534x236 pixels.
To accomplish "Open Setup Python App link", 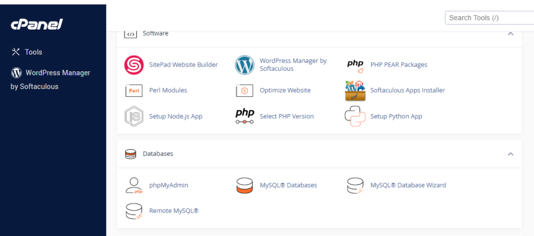I will click(x=396, y=116).
